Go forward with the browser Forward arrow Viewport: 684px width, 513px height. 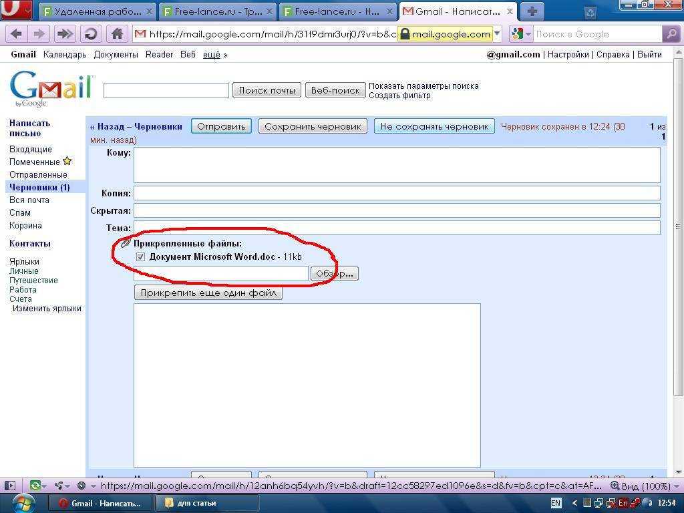[40, 34]
